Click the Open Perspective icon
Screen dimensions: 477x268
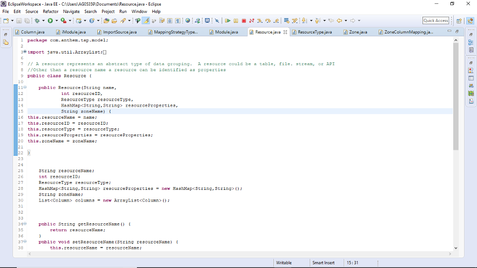(x=459, y=20)
